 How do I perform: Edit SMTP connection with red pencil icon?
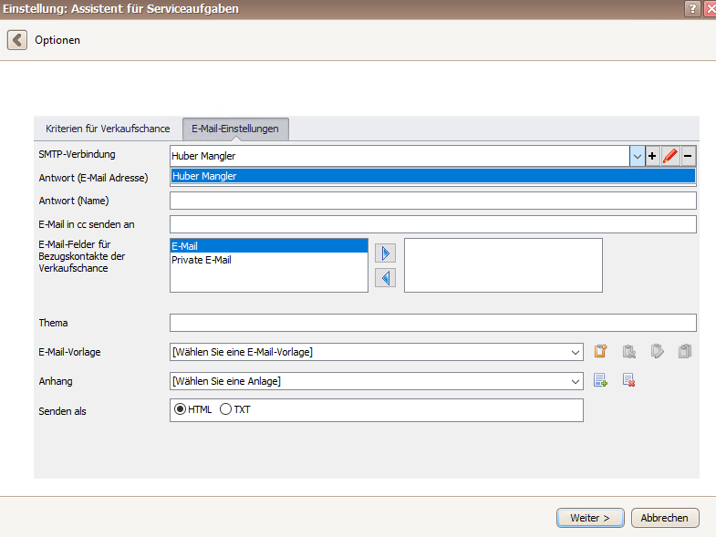(x=669, y=156)
